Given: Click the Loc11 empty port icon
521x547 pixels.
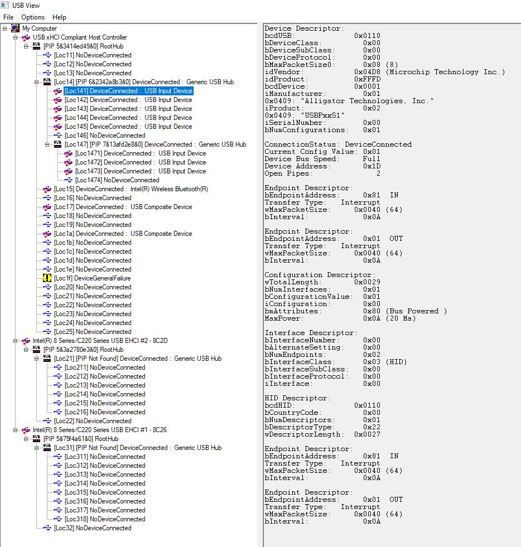Looking at the screenshot, I should tap(47, 55).
